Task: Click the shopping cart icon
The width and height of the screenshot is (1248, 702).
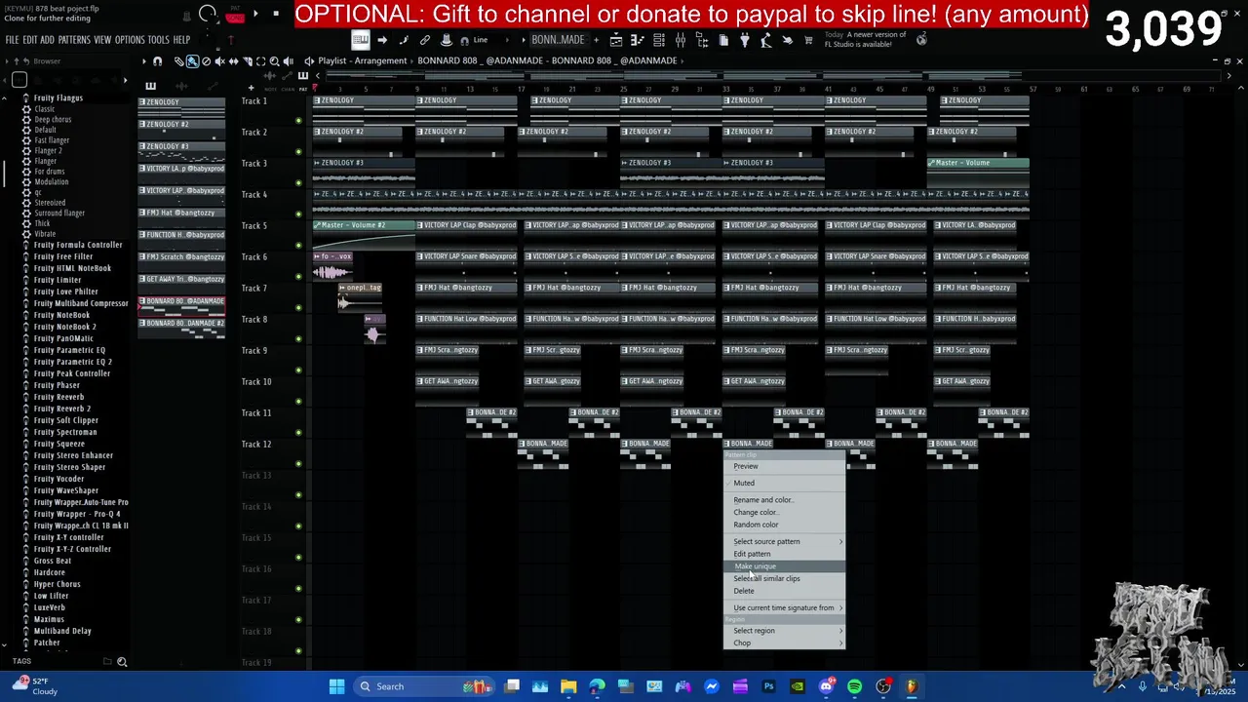Action: [808, 40]
